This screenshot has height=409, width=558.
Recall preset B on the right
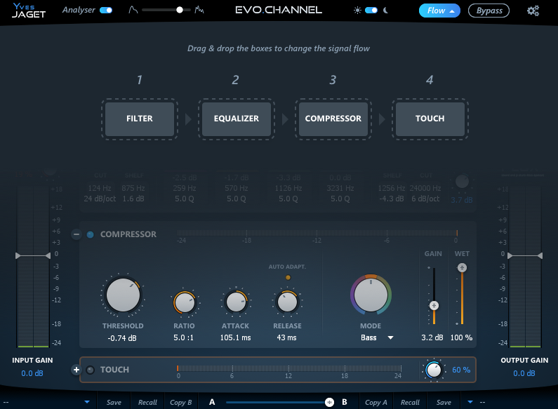410,402
